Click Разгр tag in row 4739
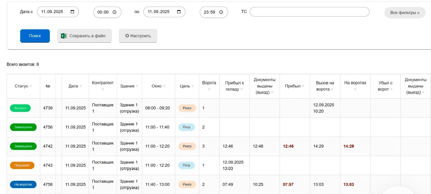This screenshot has height=194, width=431. click(187, 108)
